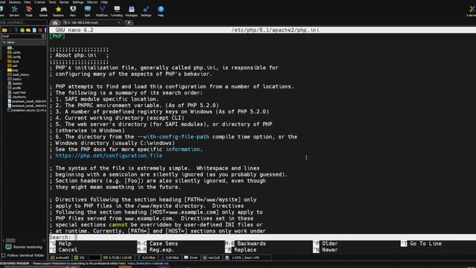476x268 pixels.
Task: Click the nano 'Replace' shortcut label
Action: tap(245, 250)
